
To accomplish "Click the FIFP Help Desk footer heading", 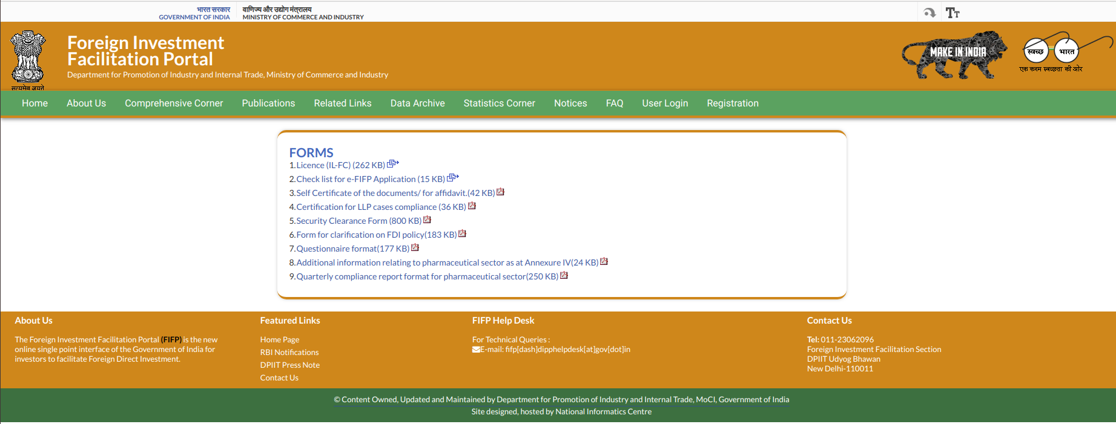I will [503, 321].
